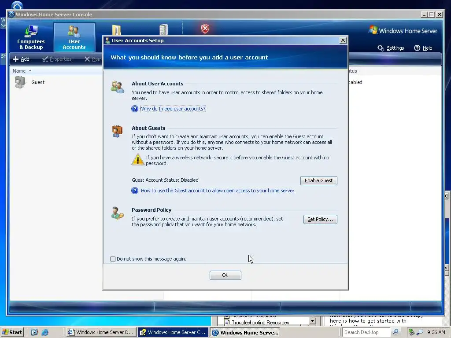Click the Enable Guest button

click(319, 180)
